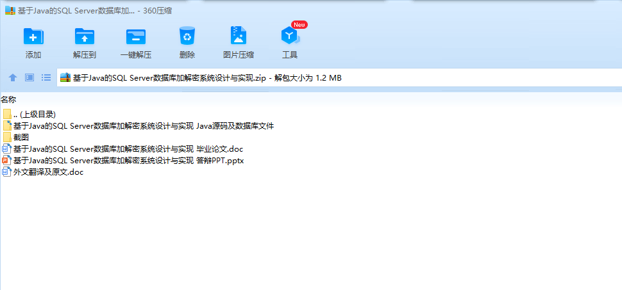Click the '工具' toolbar label

[290, 55]
